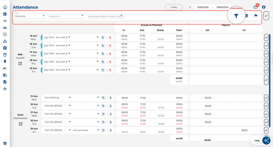Tick checkbox on Euan's 17 Jun row

pos(266,114)
